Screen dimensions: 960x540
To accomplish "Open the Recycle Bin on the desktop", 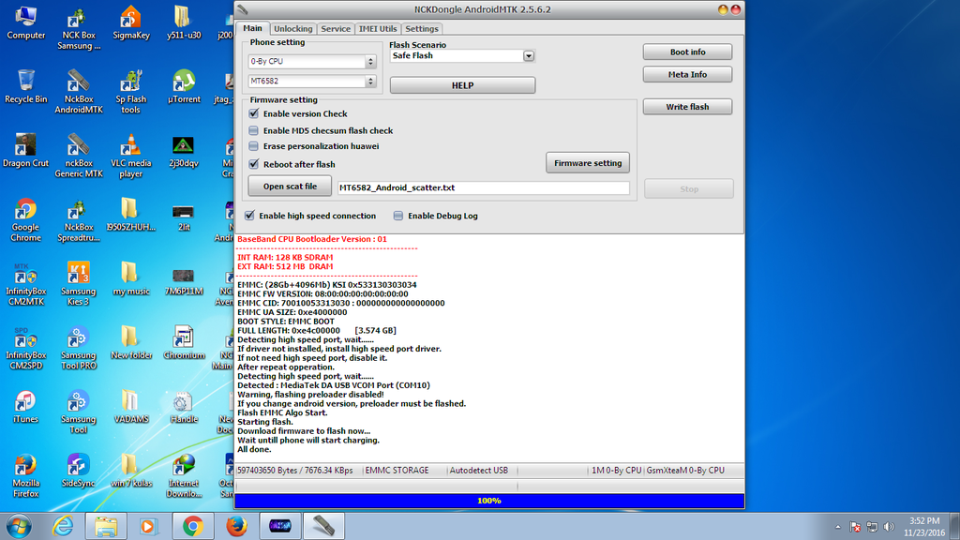I will pos(25,84).
